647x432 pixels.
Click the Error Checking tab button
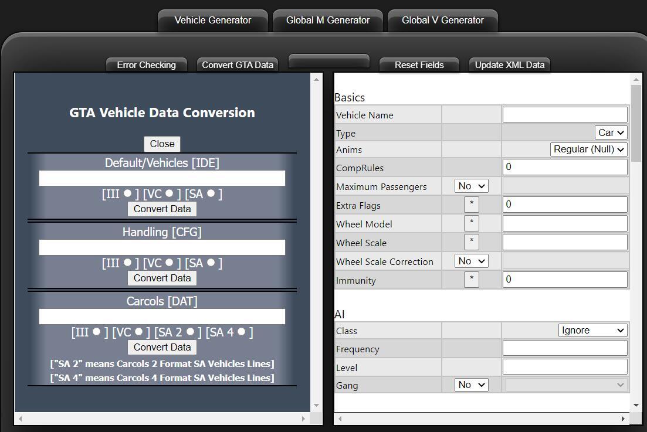point(147,64)
